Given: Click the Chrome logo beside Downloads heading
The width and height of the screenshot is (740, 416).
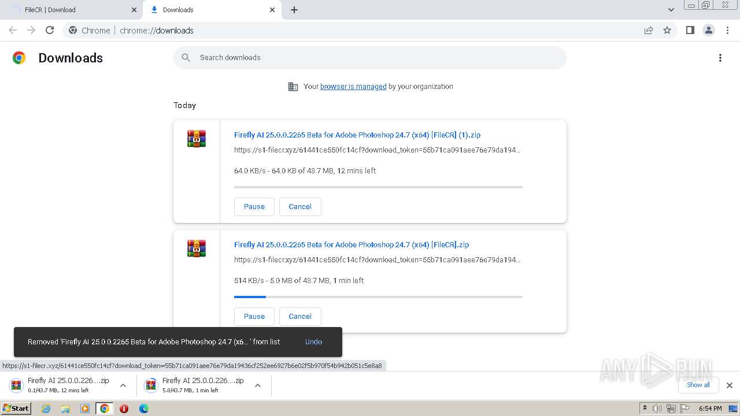Looking at the screenshot, I should (19, 58).
